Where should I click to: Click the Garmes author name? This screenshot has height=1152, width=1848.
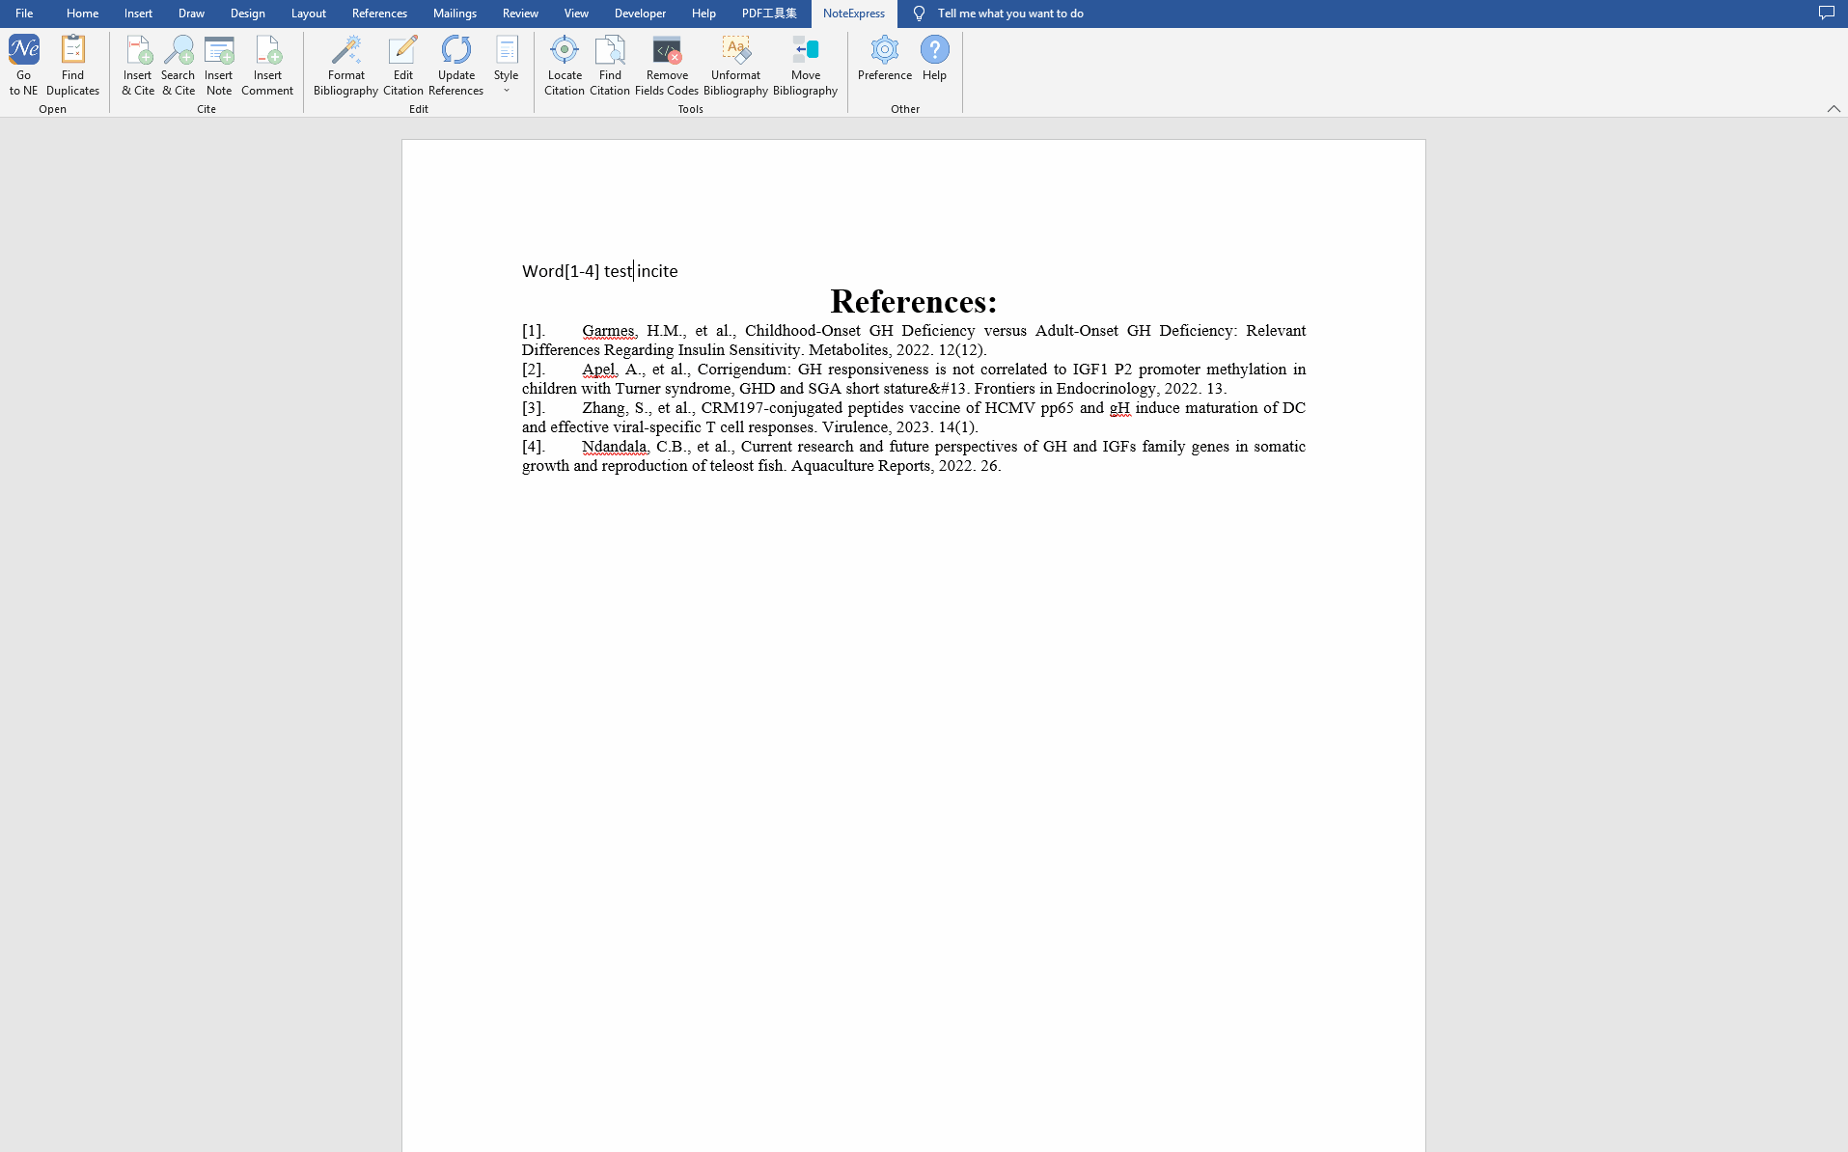(x=608, y=331)
